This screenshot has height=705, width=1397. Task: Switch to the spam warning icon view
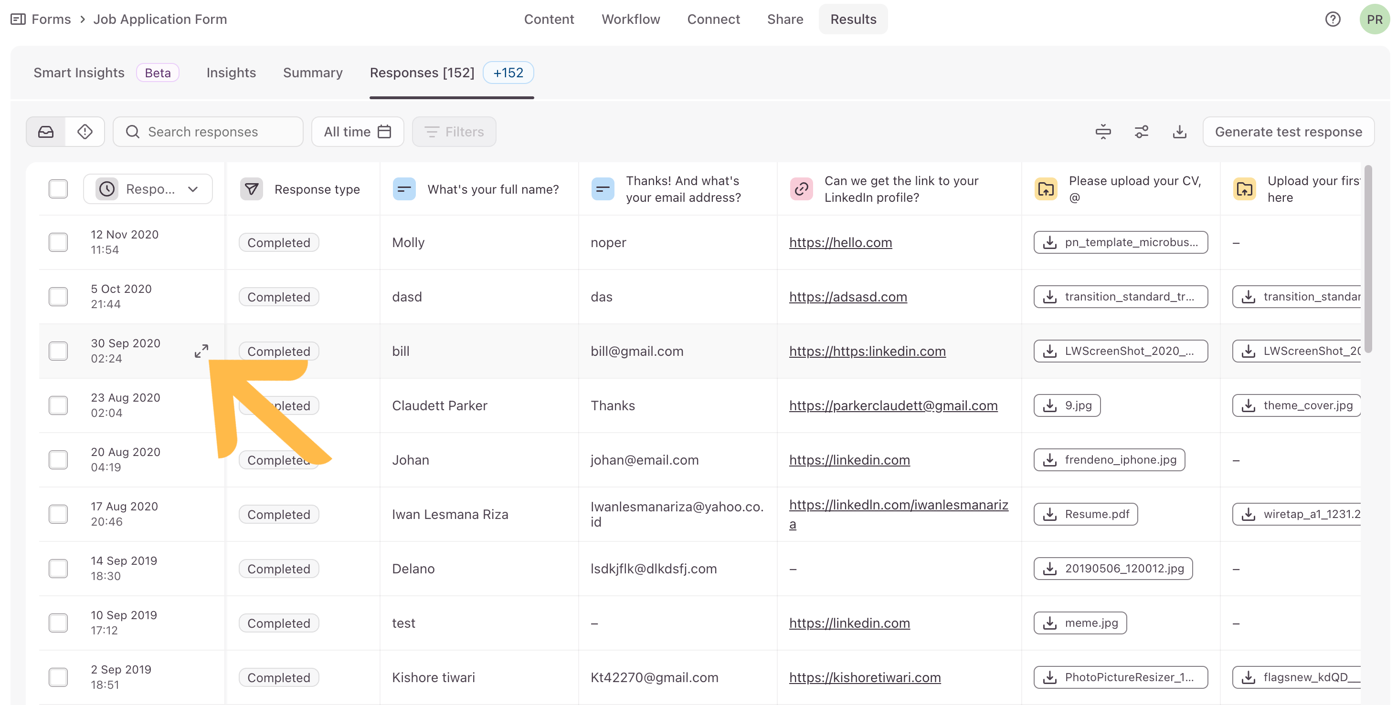coord(85,132)
